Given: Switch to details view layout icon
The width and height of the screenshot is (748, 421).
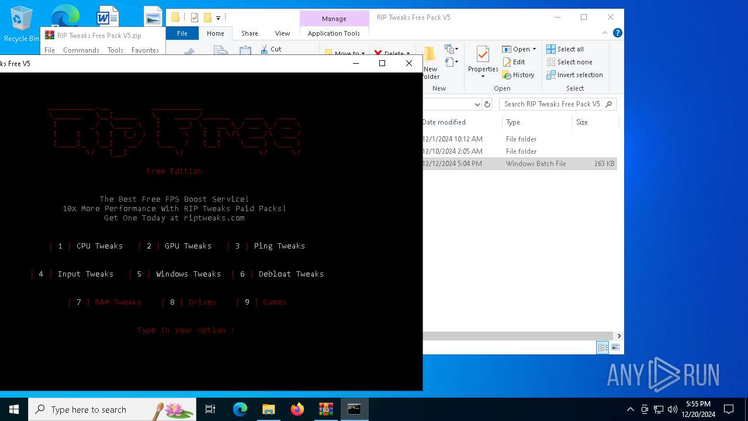Looking at the screenshot, I should (x=602, y=347).
